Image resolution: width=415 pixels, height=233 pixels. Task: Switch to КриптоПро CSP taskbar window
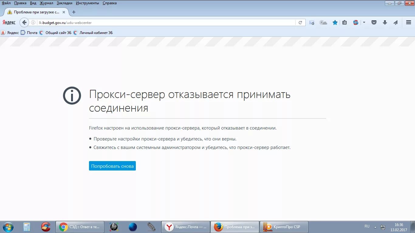point(284,227)
